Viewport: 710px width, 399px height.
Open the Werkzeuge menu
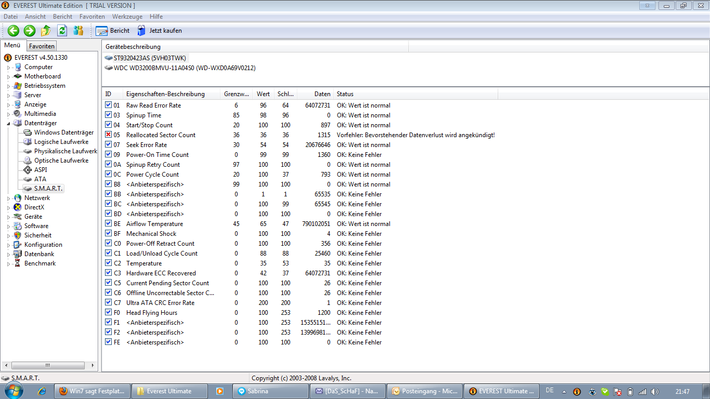coord(127,17)
